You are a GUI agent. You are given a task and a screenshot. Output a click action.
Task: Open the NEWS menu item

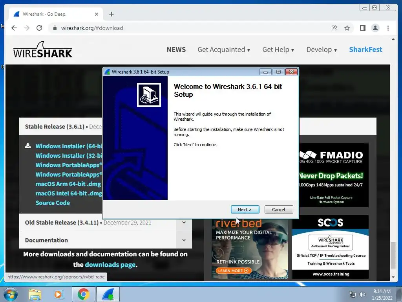pyautogui.click(x=176, y=50)
